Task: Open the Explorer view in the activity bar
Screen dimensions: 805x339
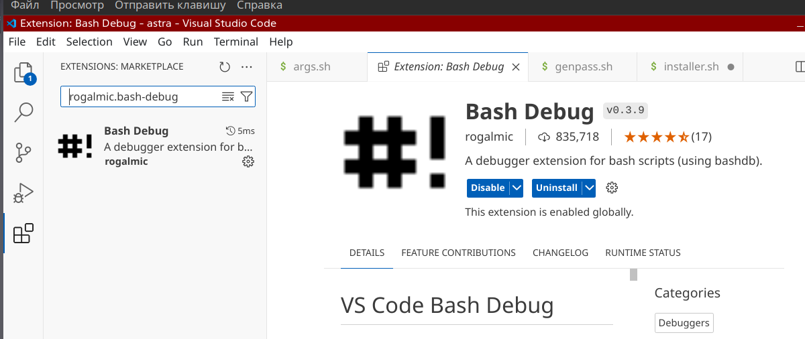Action: click(23, 72)
